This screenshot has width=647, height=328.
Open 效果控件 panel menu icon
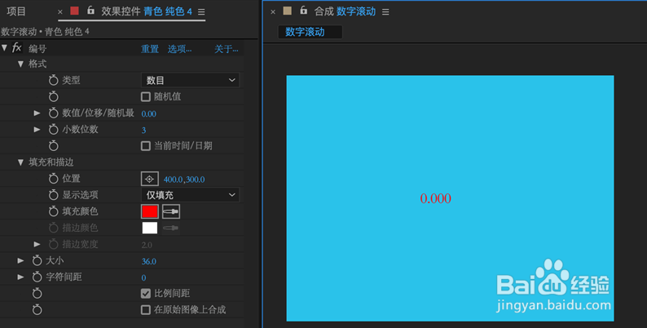click(x=201, y=12)
